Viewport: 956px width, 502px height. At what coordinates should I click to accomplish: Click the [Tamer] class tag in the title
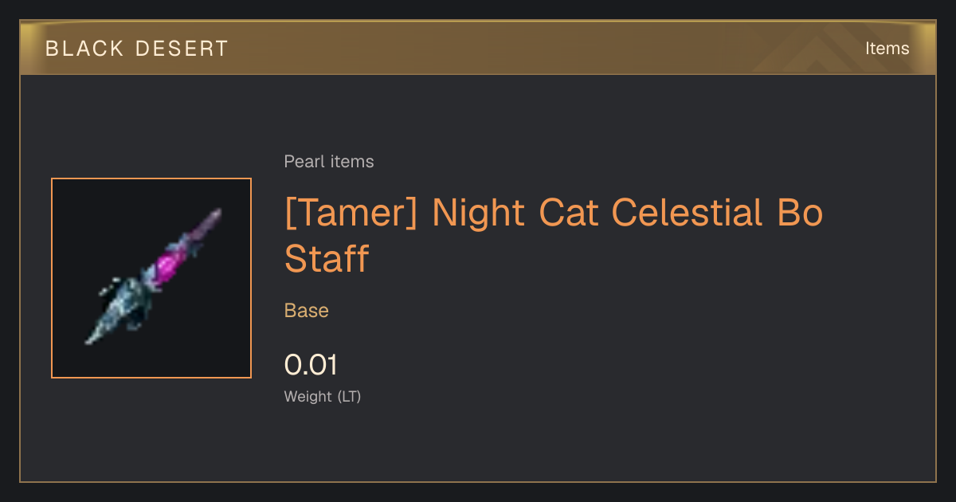[351, 213]
